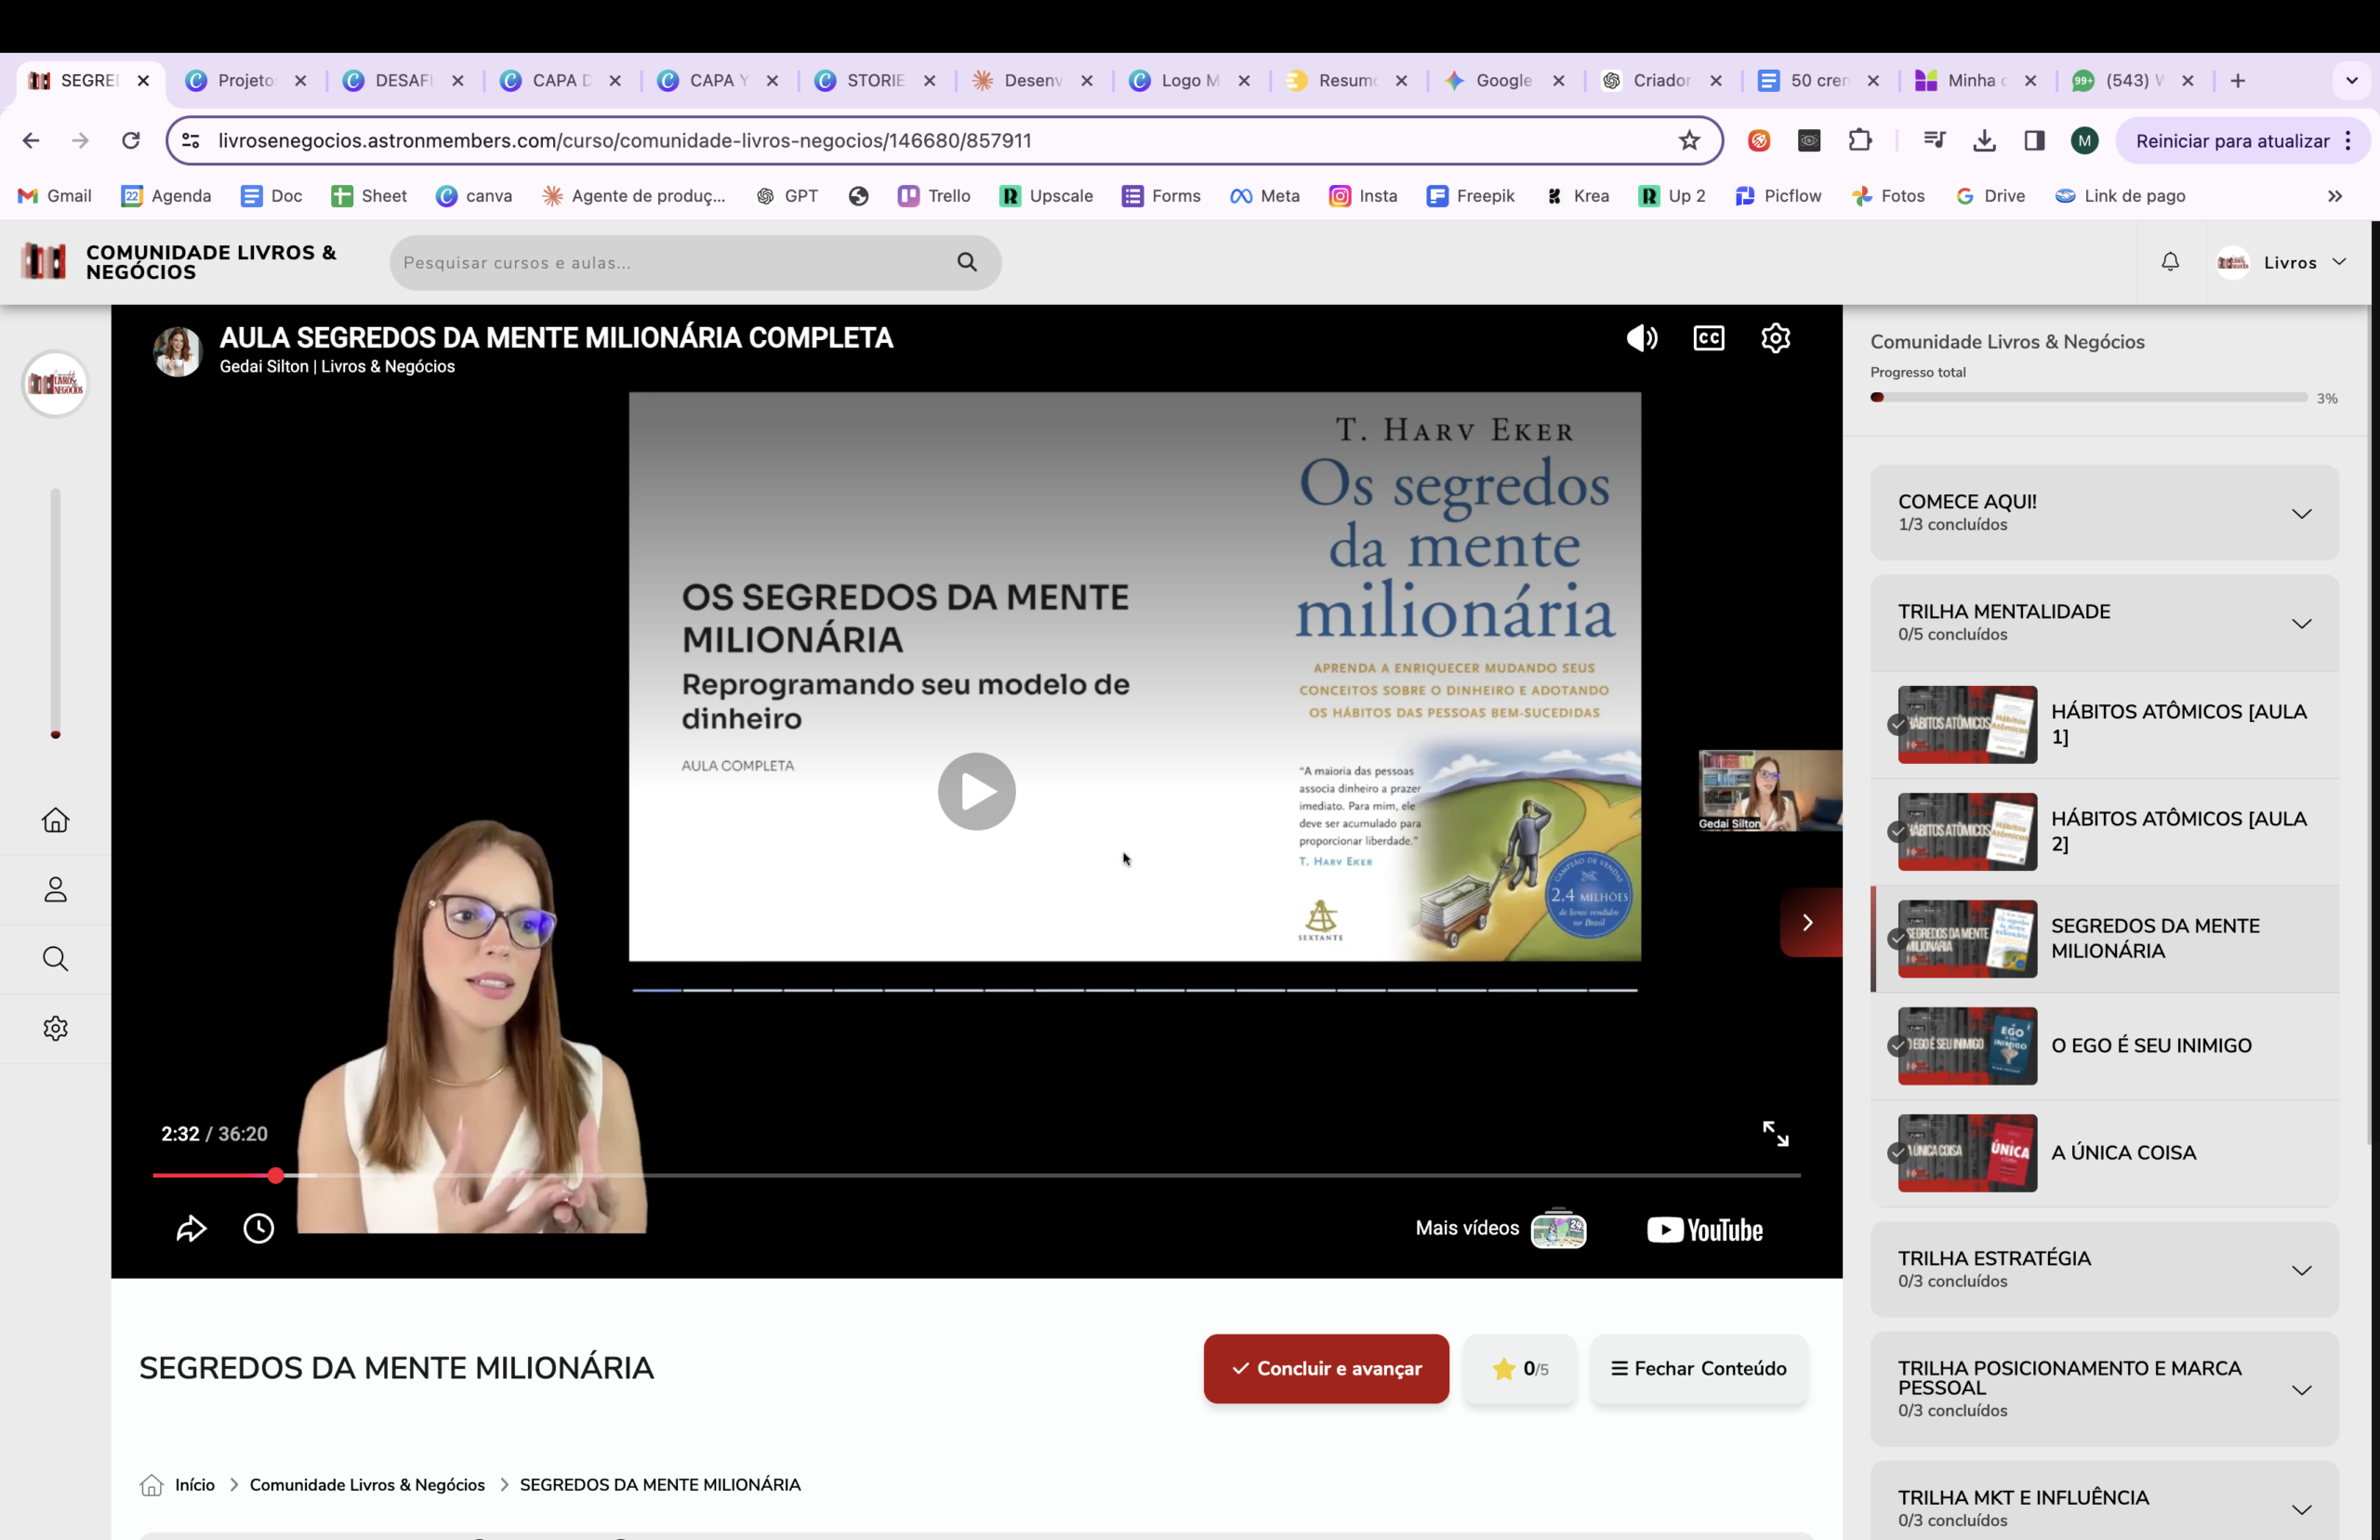2380x1540 pixels.
Task: Enter fullscreen with the expand arrows icon
Action: tap(1775, 1133)
